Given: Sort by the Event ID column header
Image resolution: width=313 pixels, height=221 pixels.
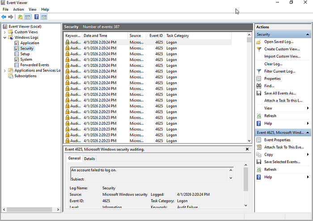Looking at the screenshot, I should pos(155,36).
